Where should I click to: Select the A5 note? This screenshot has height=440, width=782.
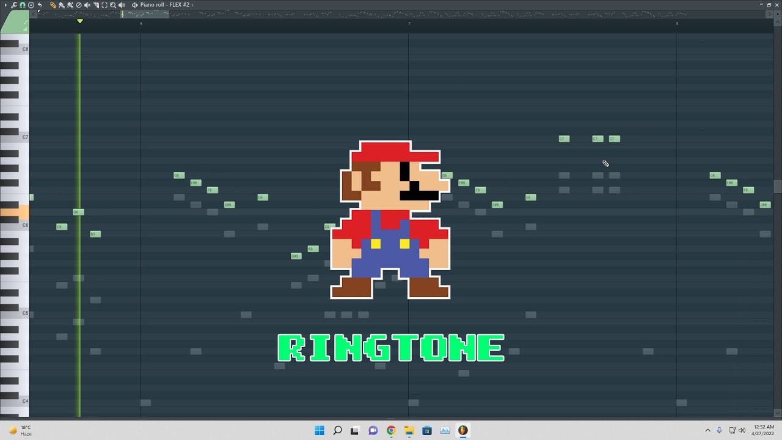point(313,249)
